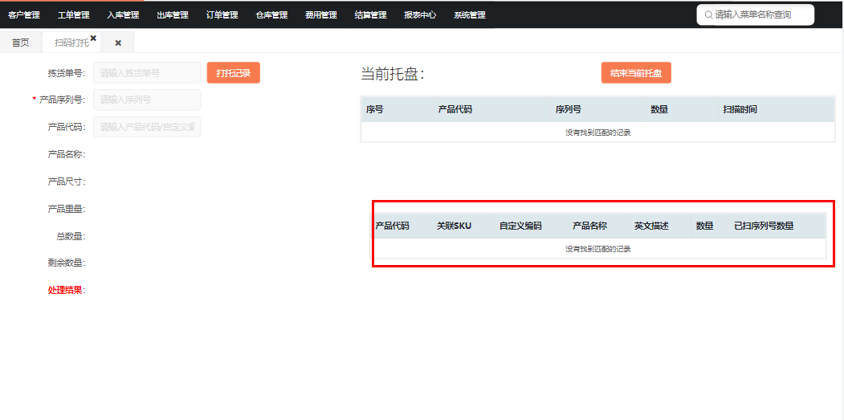Open the 出库管理 menu
This screenshot has height=420, width=844.
pyautogui.click(x=173, y=15)
